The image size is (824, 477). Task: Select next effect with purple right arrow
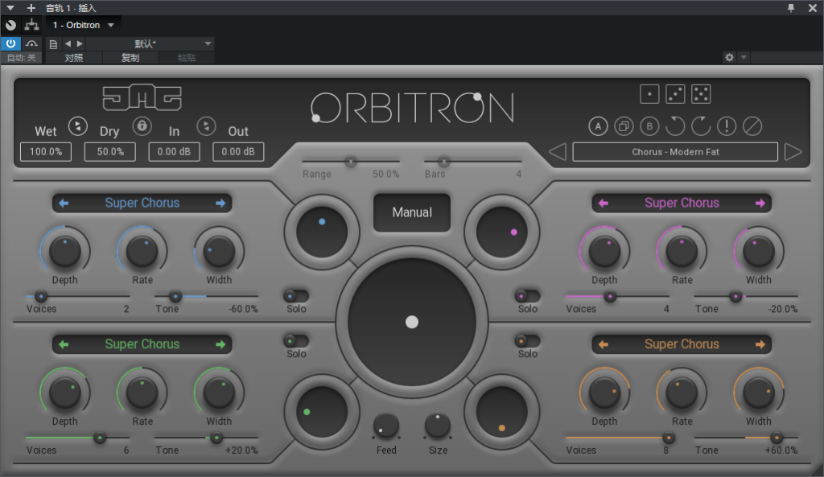760,203
